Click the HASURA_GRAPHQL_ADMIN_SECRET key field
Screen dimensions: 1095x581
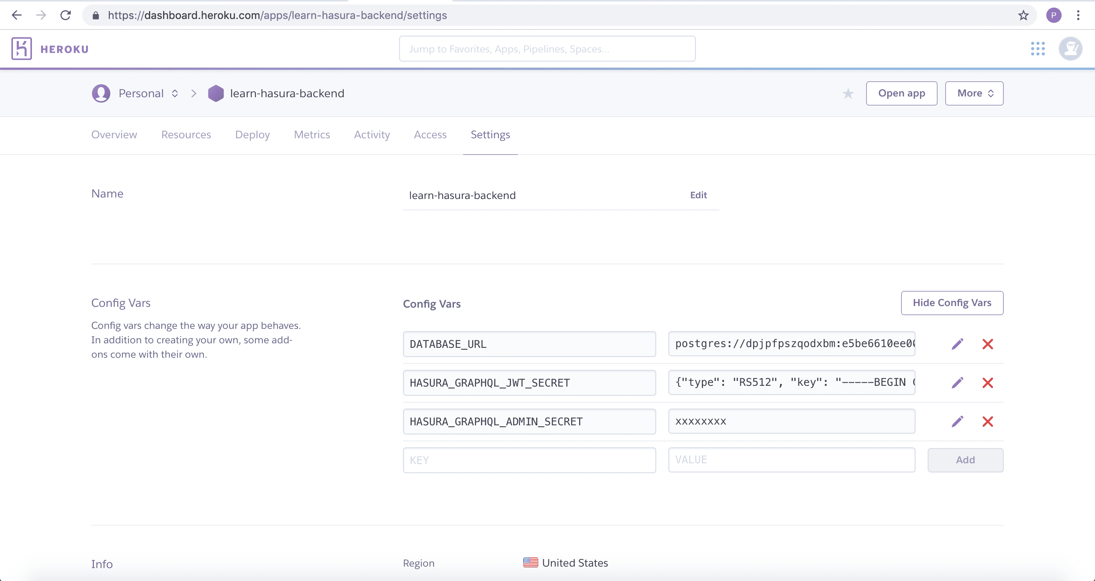[x=529, y=421]
